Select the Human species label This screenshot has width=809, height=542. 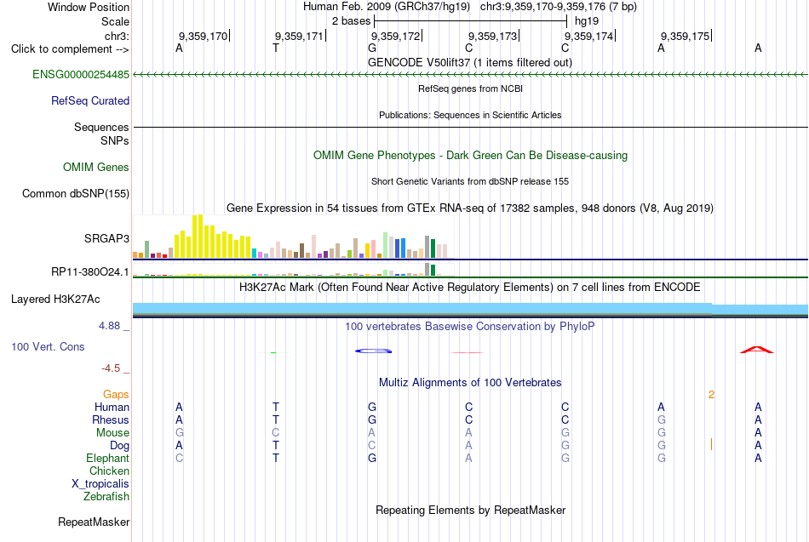point(112,407)
